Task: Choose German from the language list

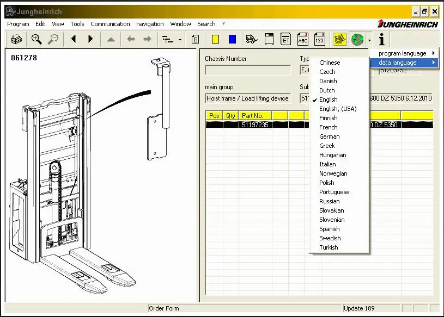Action: [x=329, y=136]
